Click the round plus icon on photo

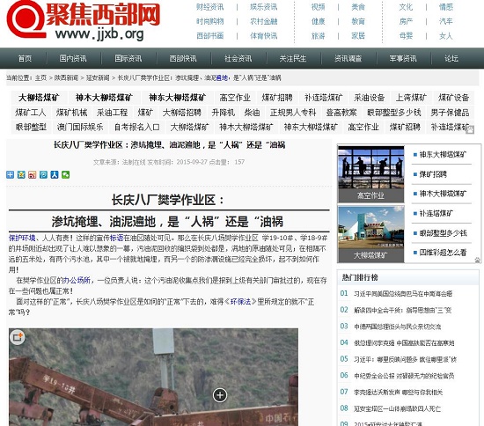220,395
